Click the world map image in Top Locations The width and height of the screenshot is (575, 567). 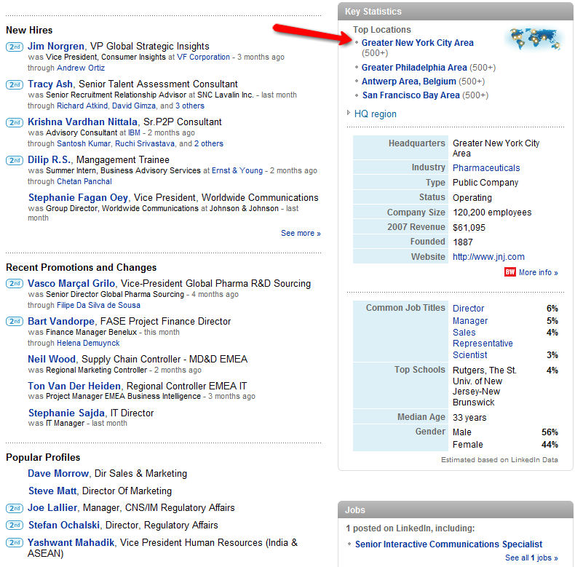[x=533, y=39]
